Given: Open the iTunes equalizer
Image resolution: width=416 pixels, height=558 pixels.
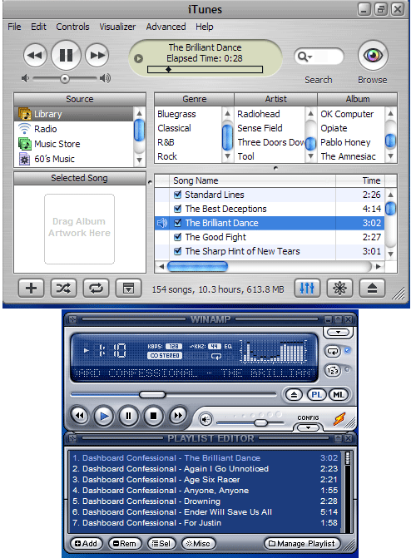Looking at the screenshot, I should pos(307,289).
